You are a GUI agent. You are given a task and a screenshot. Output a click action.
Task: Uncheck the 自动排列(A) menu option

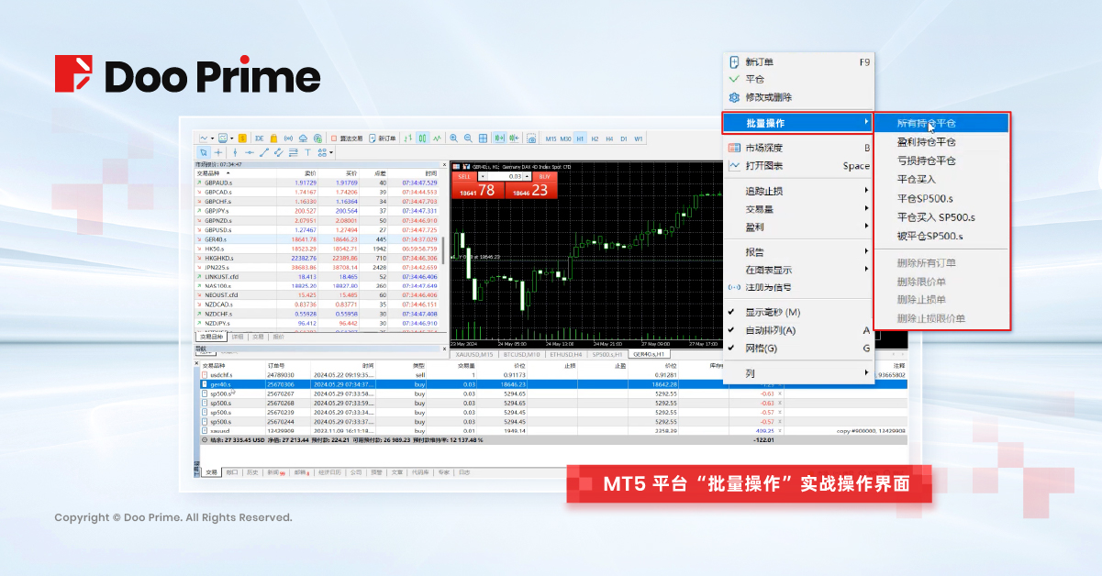(x=770, y=330)
